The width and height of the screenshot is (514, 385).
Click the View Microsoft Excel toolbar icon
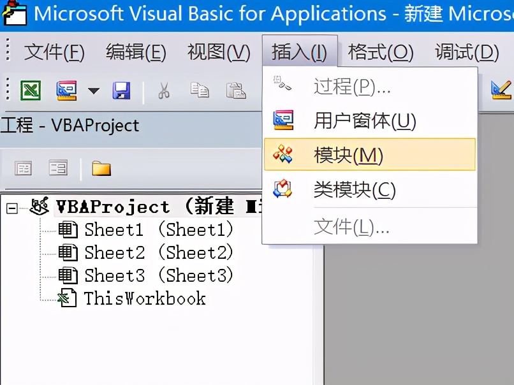coord(31,91)
